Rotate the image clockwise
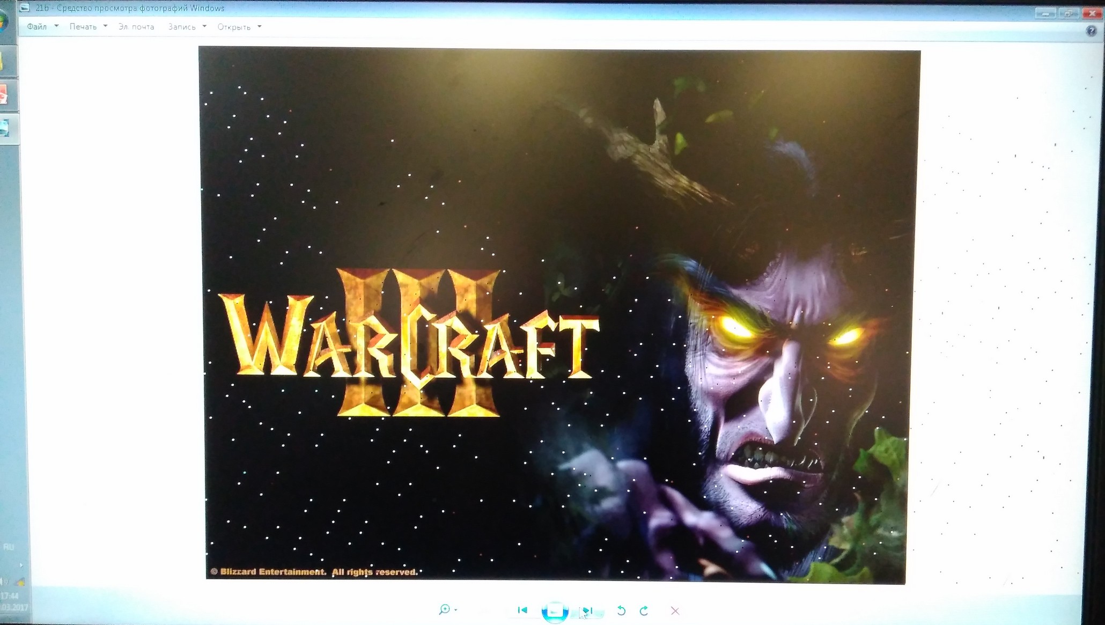 click(644, 611)
